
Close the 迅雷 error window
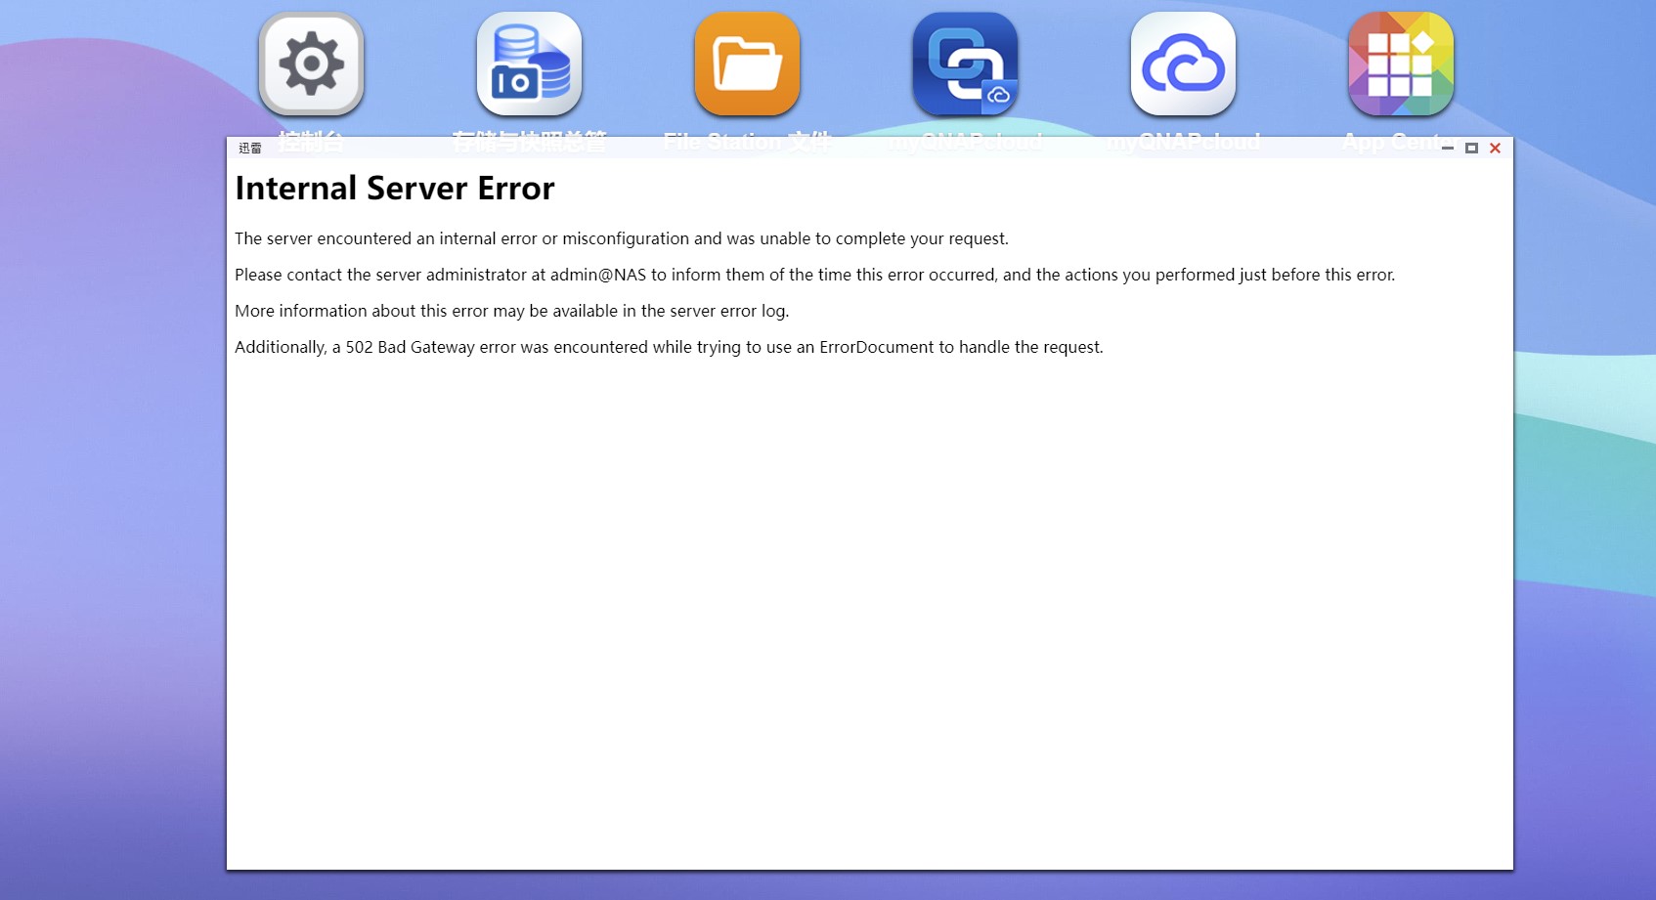point(1495,149)
